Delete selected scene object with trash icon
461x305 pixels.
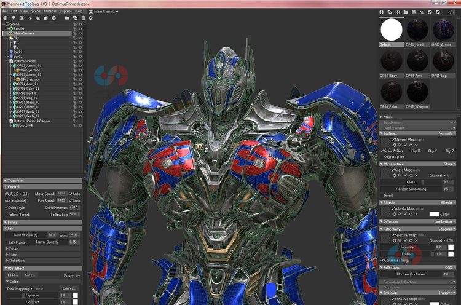83,18
